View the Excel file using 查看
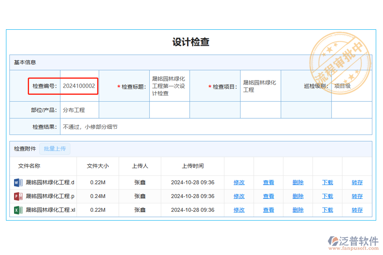Image resolution: width=383 pixels, height=255 pixels. pos(269,210)
